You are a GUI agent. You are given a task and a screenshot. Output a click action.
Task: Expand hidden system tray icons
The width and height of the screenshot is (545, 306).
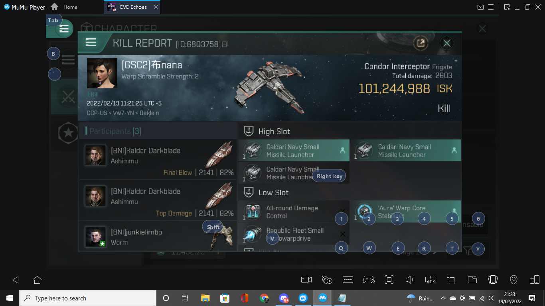coord(443,298)
